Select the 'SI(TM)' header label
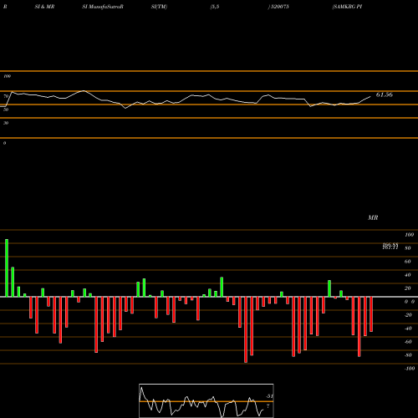This screenshot has height=418, width=418. point(159,7)
